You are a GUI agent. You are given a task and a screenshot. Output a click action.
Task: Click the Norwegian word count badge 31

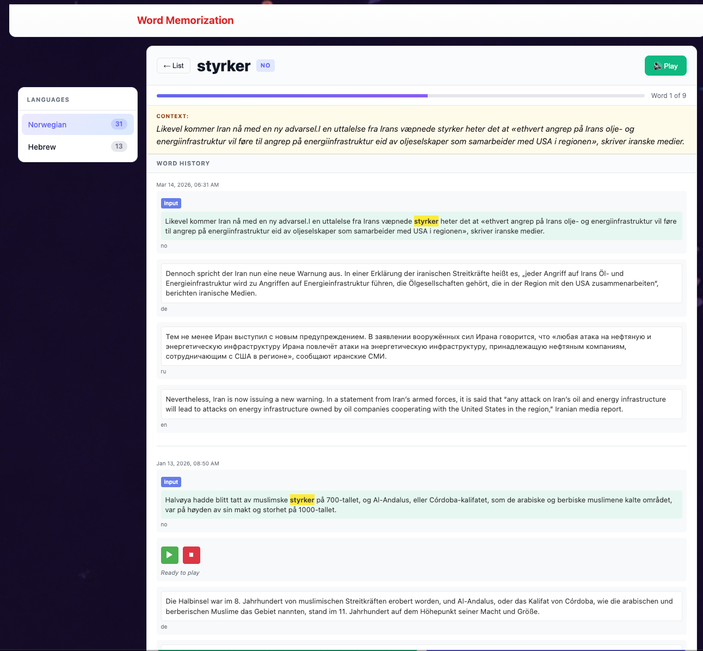[119, 124]
